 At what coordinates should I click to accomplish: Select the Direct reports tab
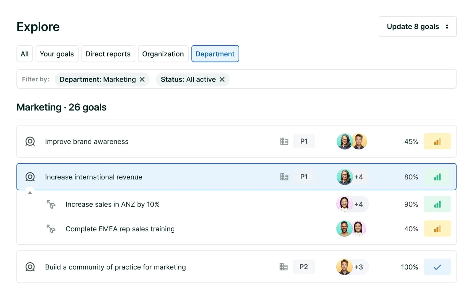(x=108, y=54)
